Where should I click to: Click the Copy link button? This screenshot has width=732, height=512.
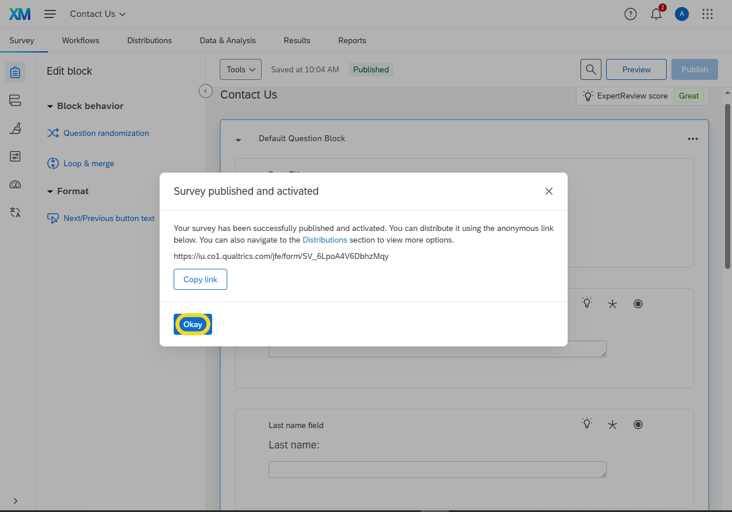point(200,279)
